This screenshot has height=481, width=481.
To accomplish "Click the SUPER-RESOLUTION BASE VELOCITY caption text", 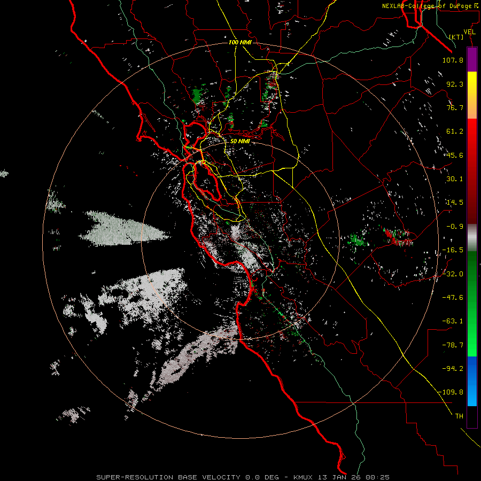I will coord(168,477).
